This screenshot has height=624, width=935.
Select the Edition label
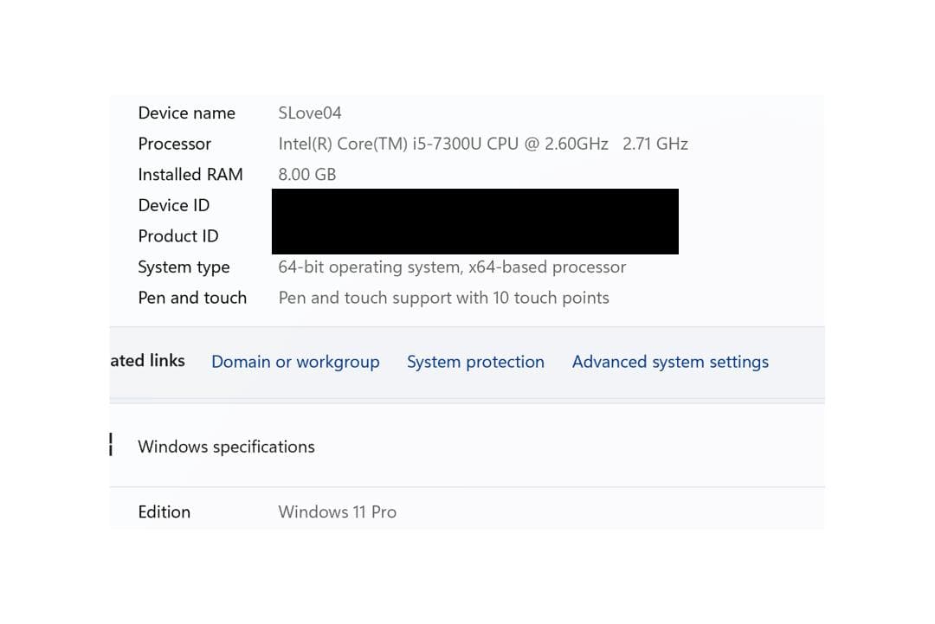pos(164,511)
